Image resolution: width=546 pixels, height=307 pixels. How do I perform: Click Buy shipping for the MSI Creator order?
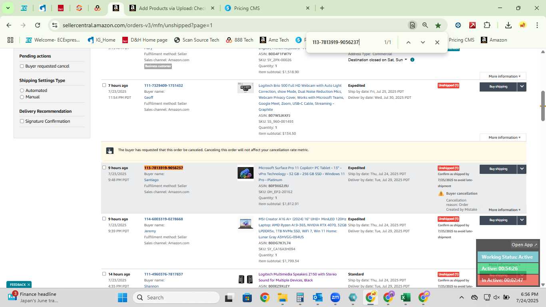(x=498, y=220)
